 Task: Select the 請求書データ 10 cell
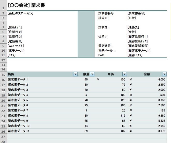click(19, 126)
